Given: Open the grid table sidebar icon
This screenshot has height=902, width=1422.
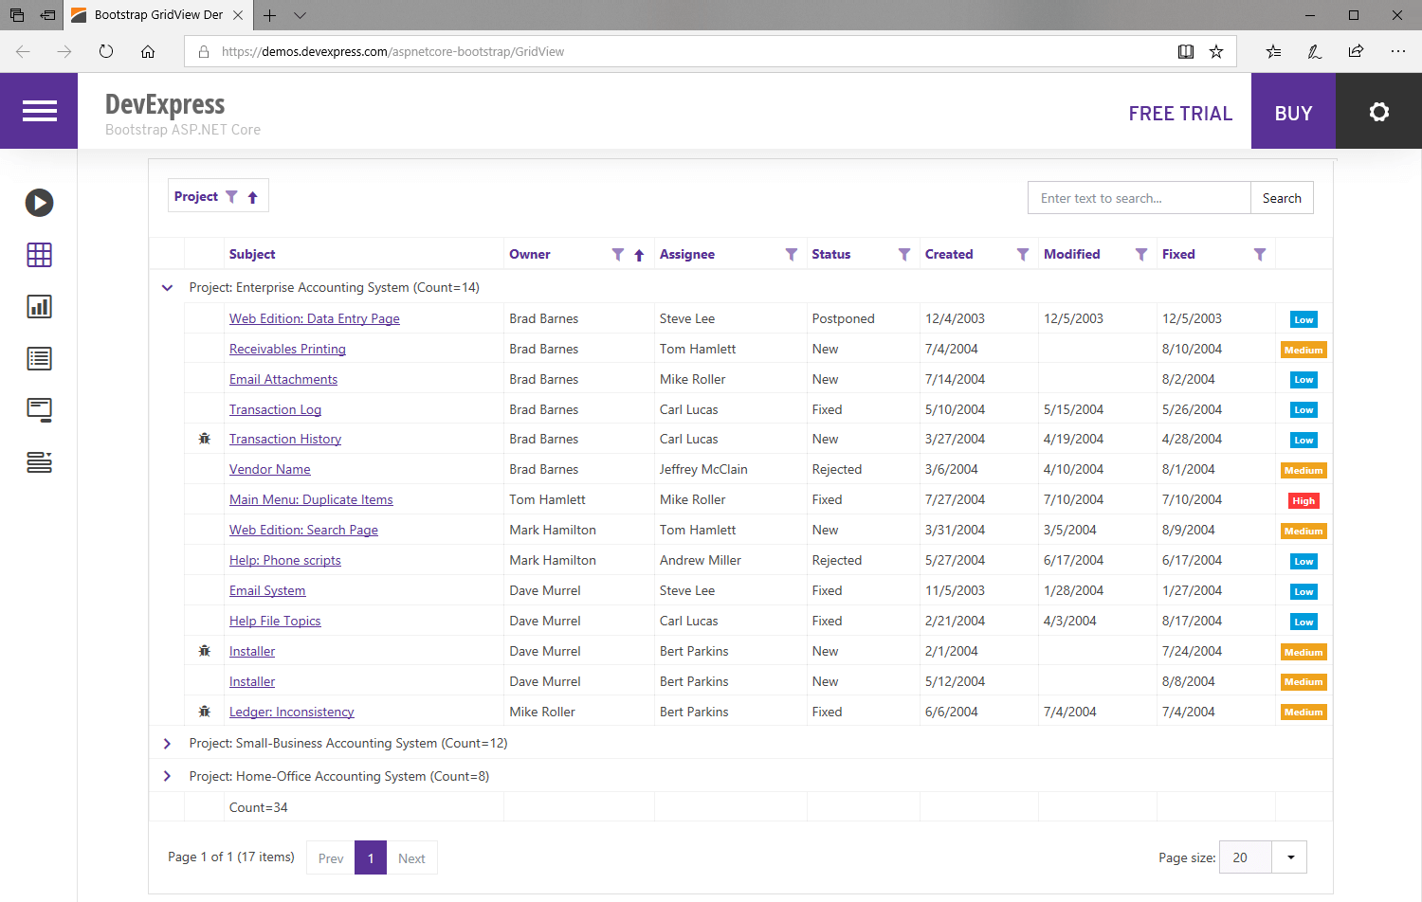Looking at the screenshot, I should tap(39, 255).
